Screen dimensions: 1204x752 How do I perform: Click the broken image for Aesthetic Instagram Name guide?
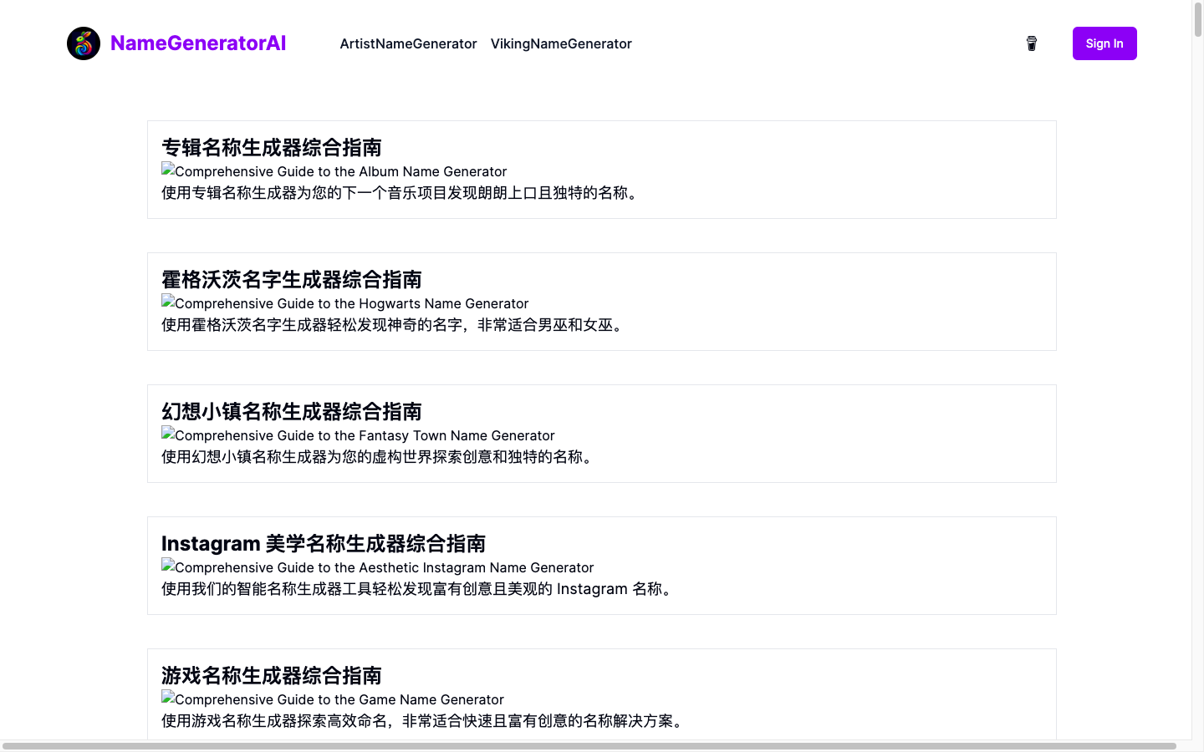(377, 567)
